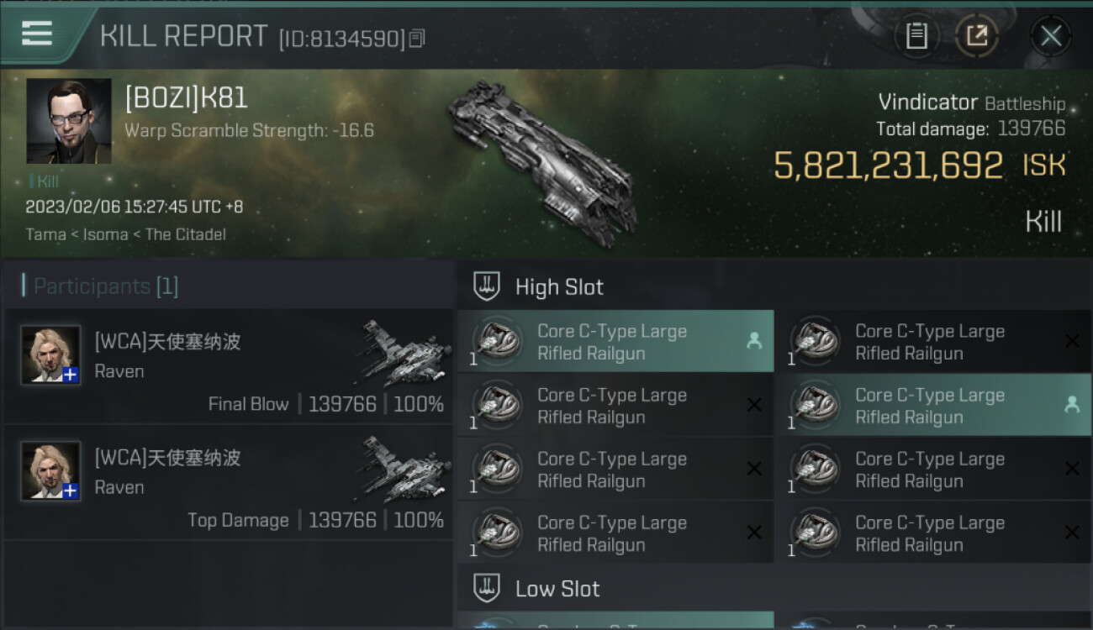Select top-left highlighted Core C-Type Rifled Railgun

point(615,341)
